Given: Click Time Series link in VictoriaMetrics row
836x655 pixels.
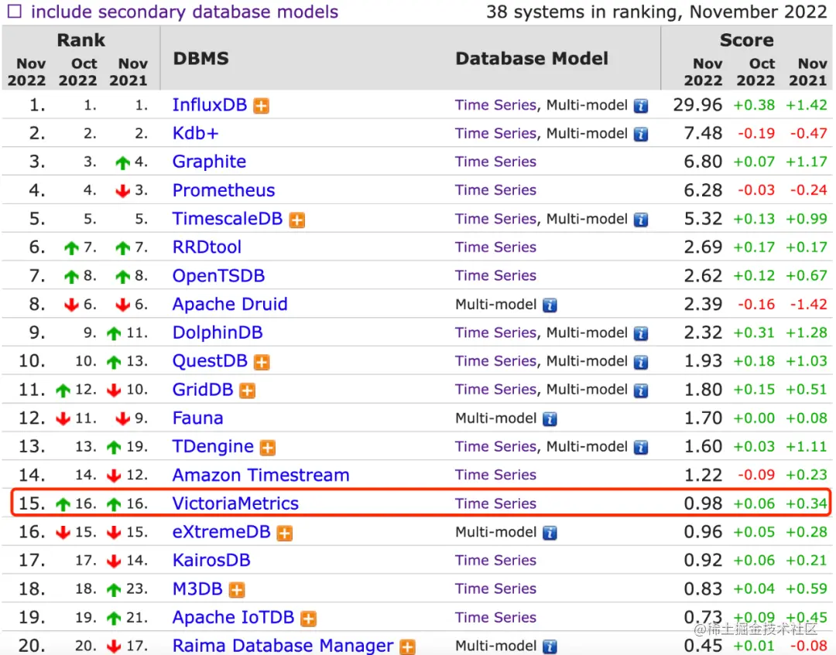Looking at the screenshot, I should point(495,503).
